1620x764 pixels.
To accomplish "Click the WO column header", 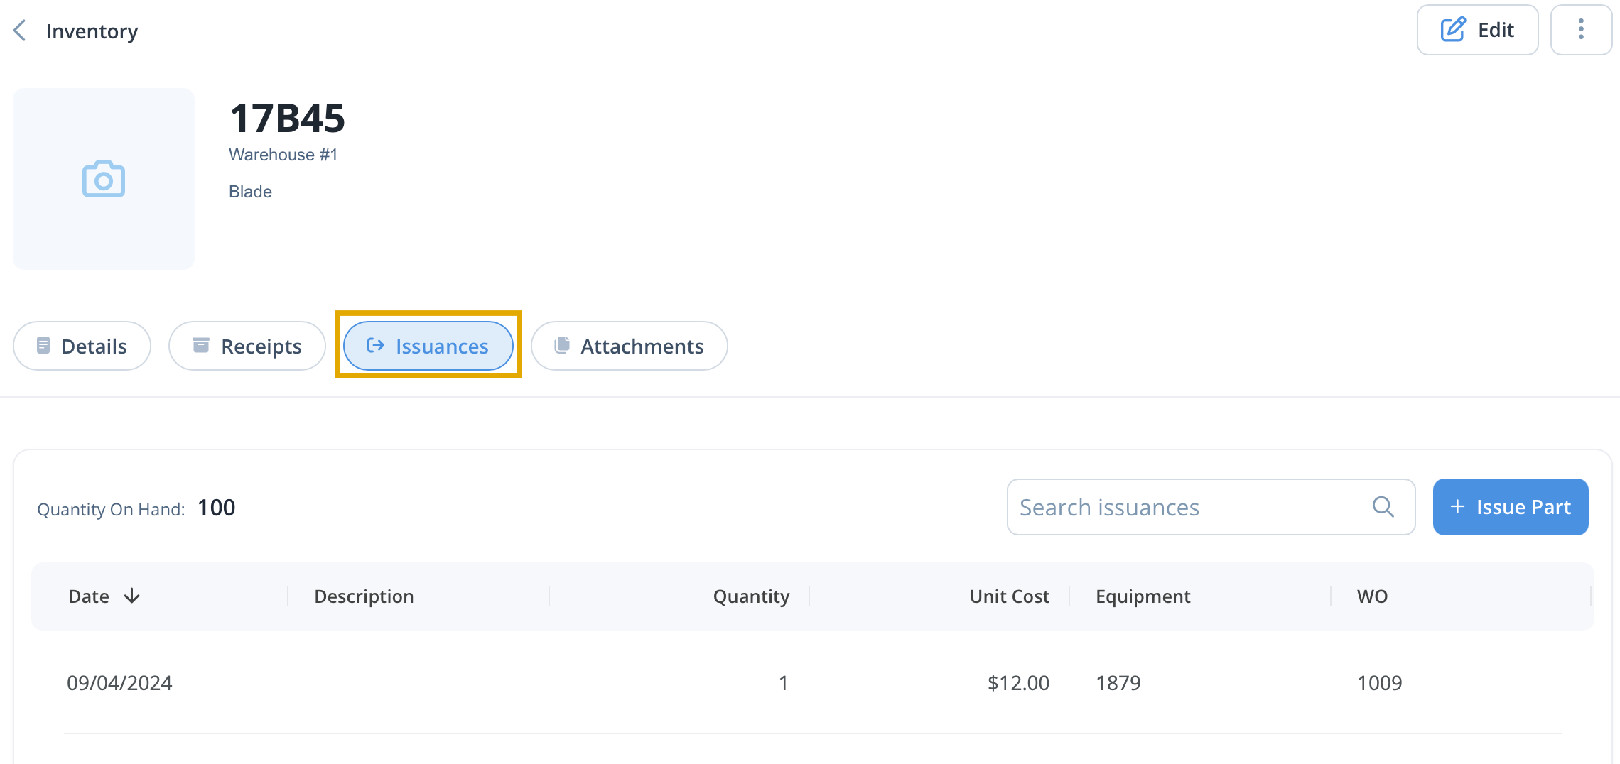I will (x=1372, y=596).
